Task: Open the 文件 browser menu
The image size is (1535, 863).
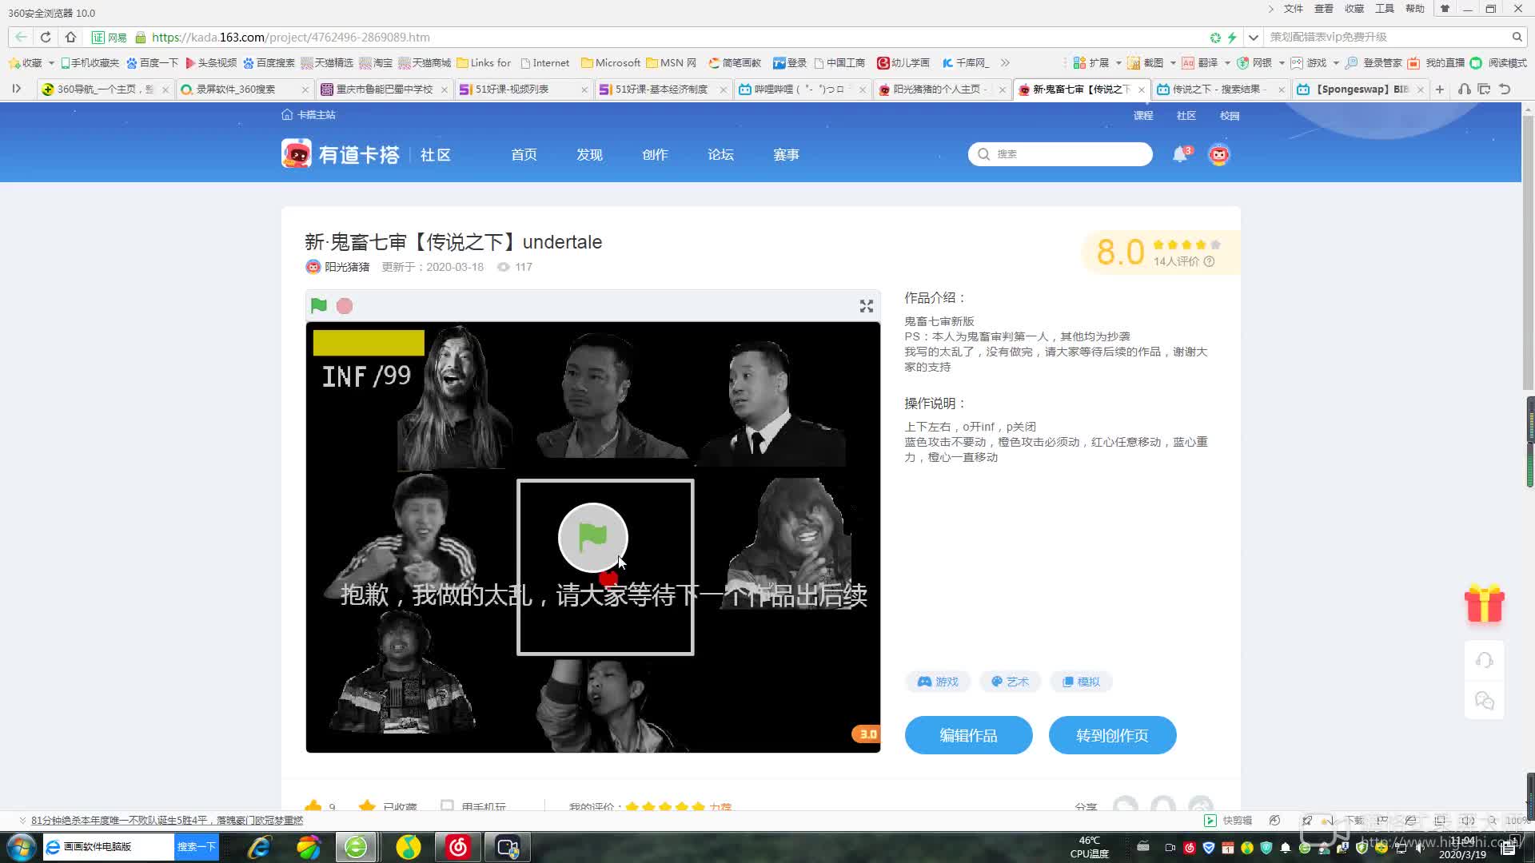Action: pyautogui.click(x=1293, y=9)
